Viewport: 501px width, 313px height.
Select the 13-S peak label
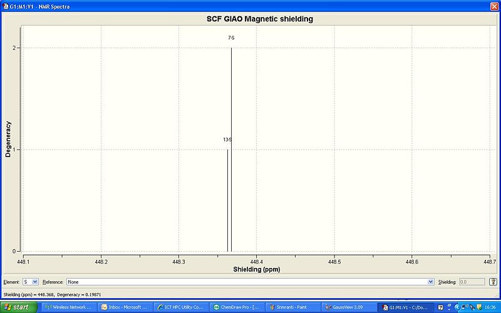[x=227, y=140]
